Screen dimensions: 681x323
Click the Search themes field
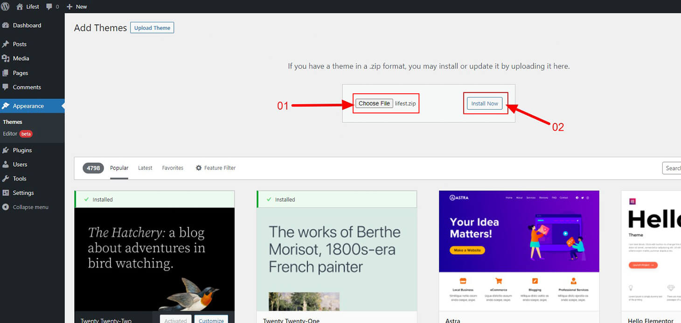click(x=672, y=168)
